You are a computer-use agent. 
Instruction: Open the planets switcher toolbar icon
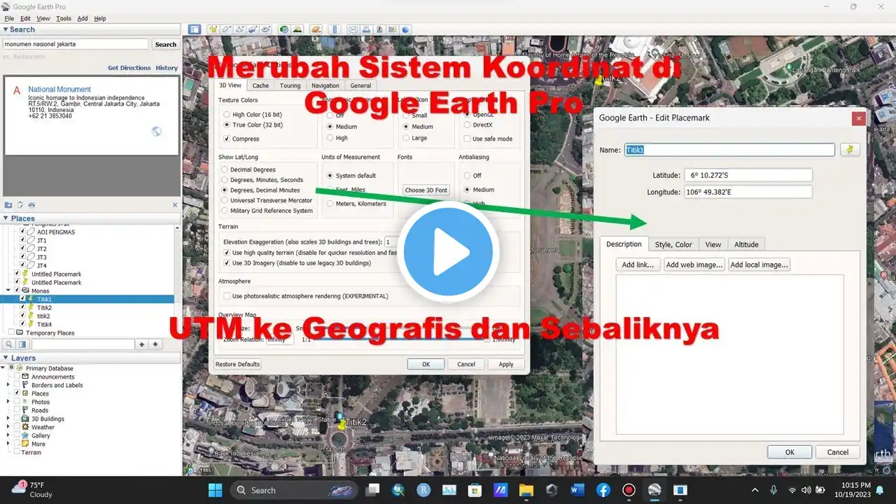click(316, 29)
